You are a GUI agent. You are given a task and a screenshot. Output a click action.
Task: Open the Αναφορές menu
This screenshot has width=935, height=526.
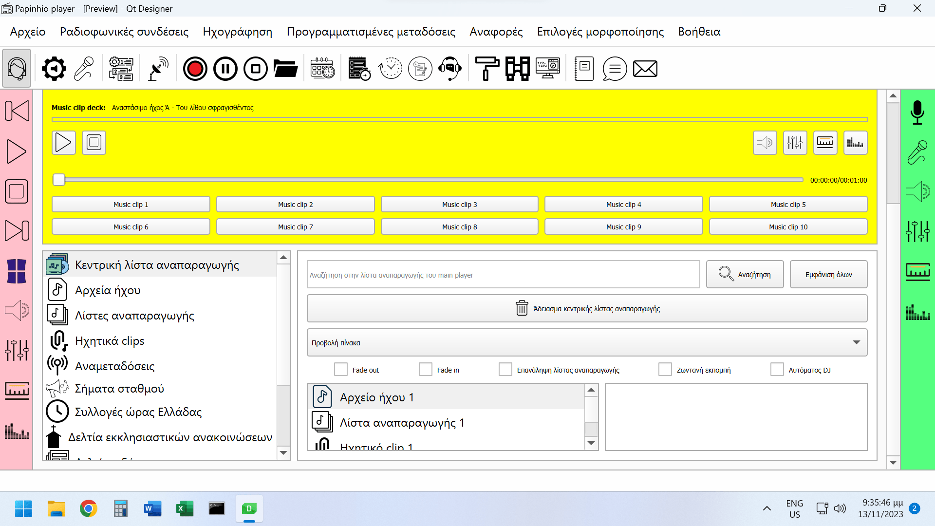(x=496, y=32)
